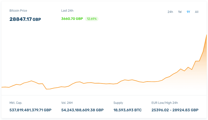Click the Bitcoin Price label
208x120 pixels.
click(18, 11)
